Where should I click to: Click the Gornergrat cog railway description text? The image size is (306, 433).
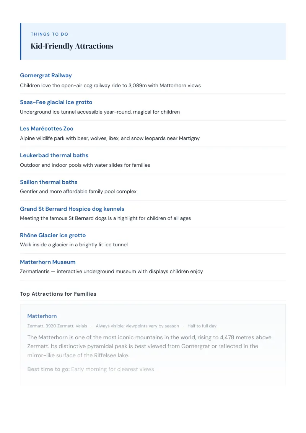(110, 86)
